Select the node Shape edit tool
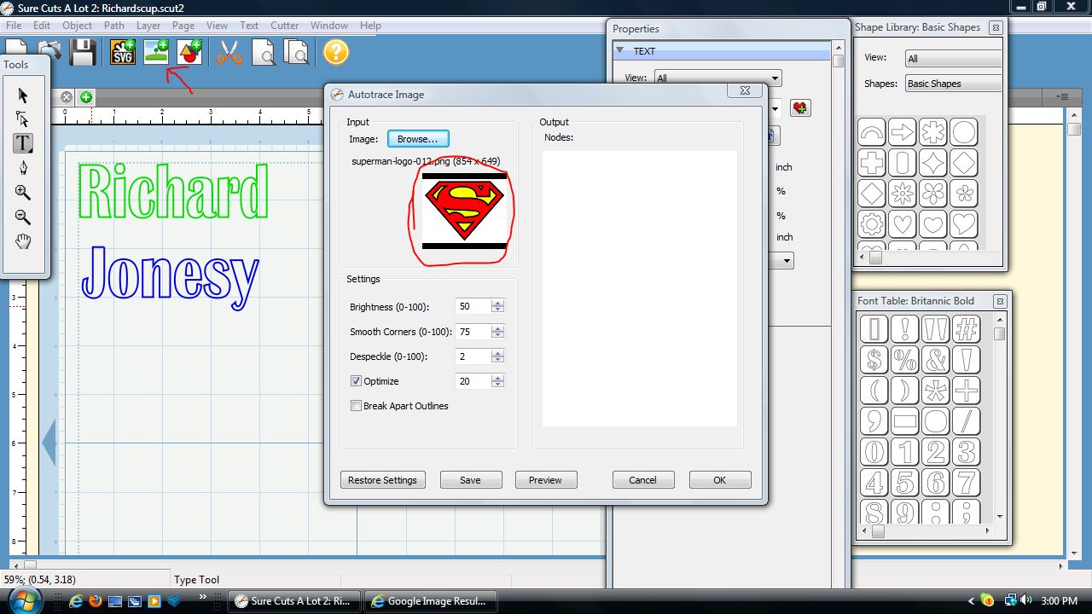 coord(23,119)
